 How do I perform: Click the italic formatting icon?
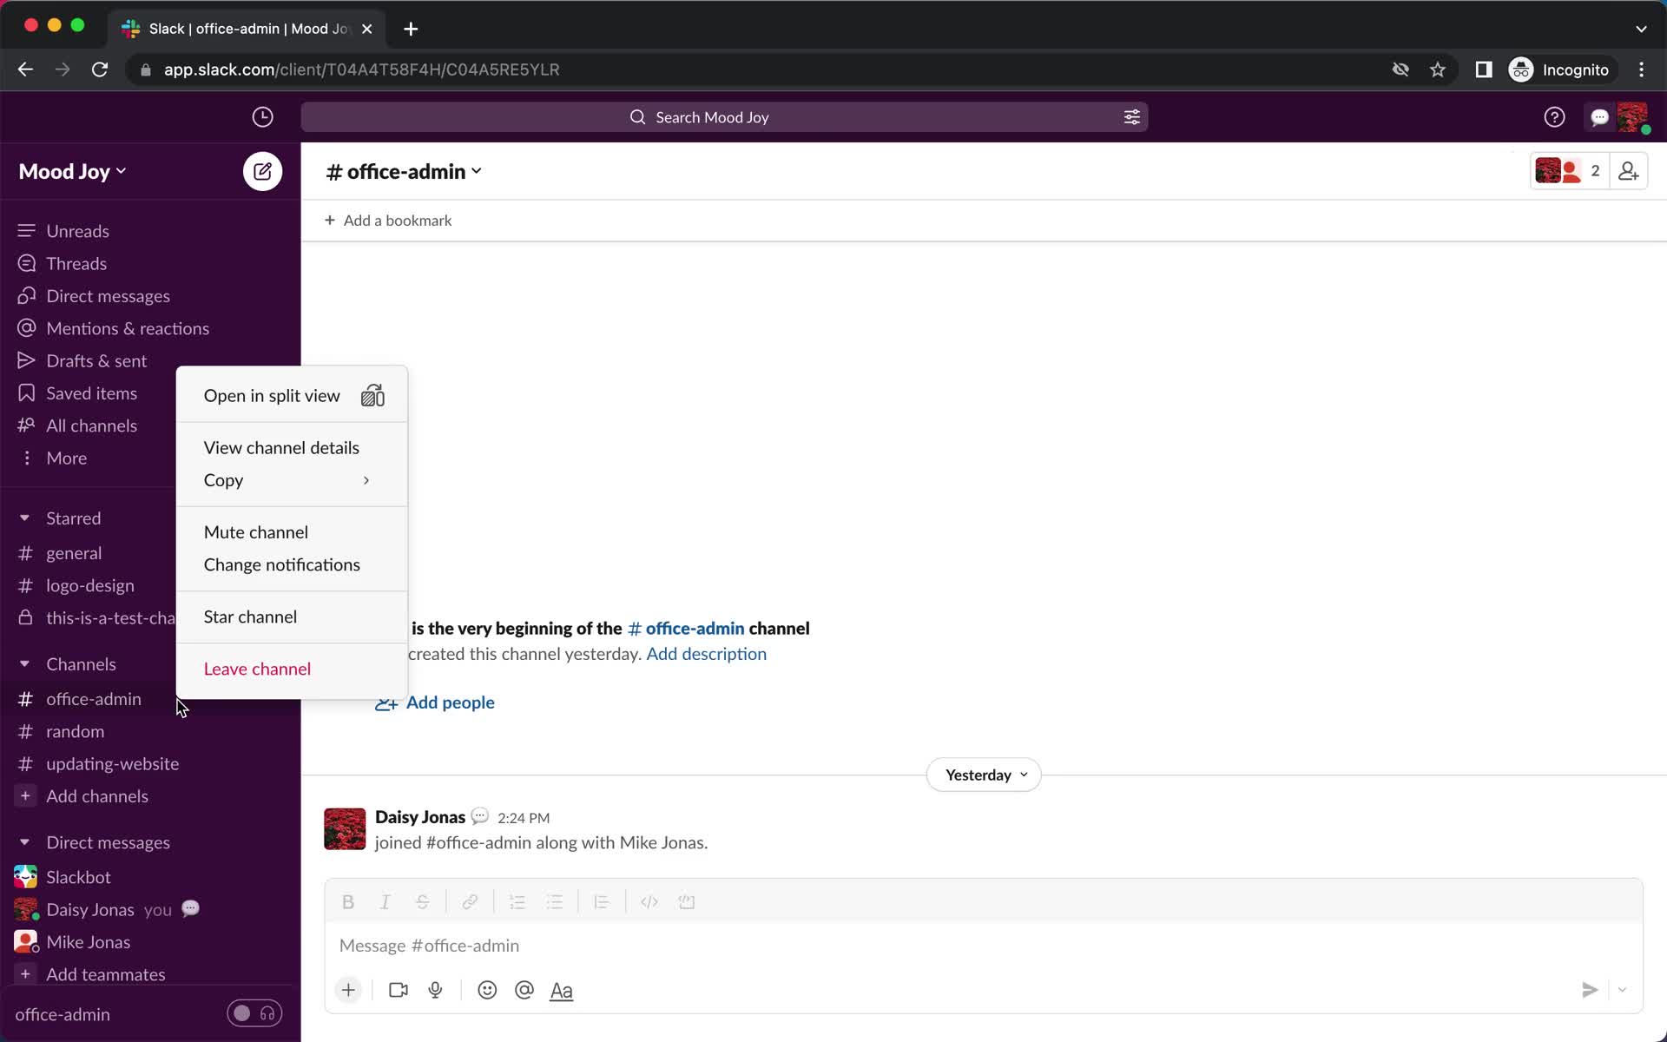[x=385, y=901]
